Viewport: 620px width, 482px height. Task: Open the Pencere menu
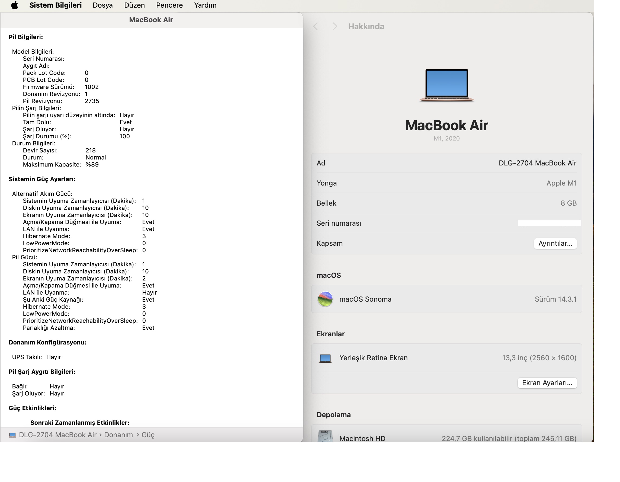[169, 5]
